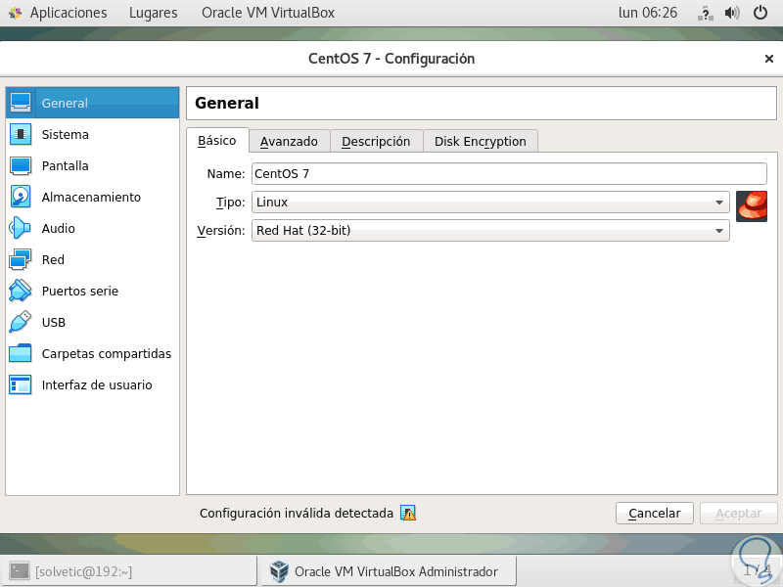Open the Puertos serie settings section

point(78,291)
